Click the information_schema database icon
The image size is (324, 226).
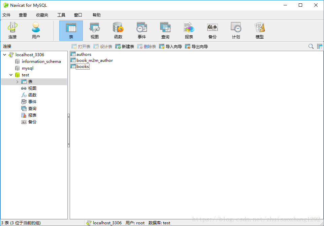tap(18, 62)
